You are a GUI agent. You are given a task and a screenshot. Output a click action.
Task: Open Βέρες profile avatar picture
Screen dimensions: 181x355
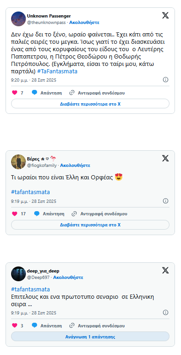(18, 162)
